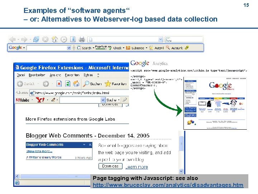The height and width of the screenshot is (194, 258).
Task: Expand Google Toolbar search history dropdown
Action: point(69,48)
